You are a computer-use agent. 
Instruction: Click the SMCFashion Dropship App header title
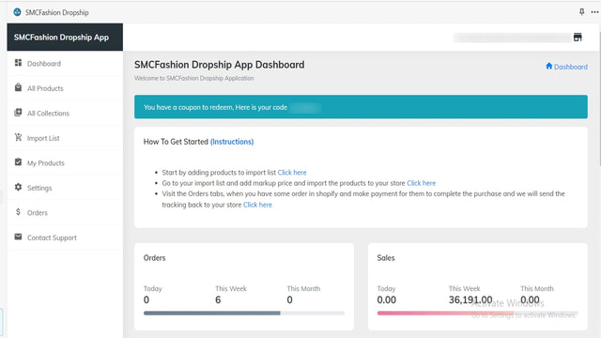point(61,38)
